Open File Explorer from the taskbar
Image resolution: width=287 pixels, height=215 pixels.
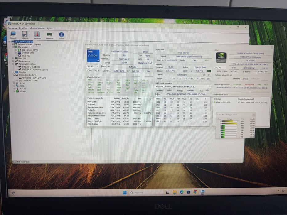175,192
